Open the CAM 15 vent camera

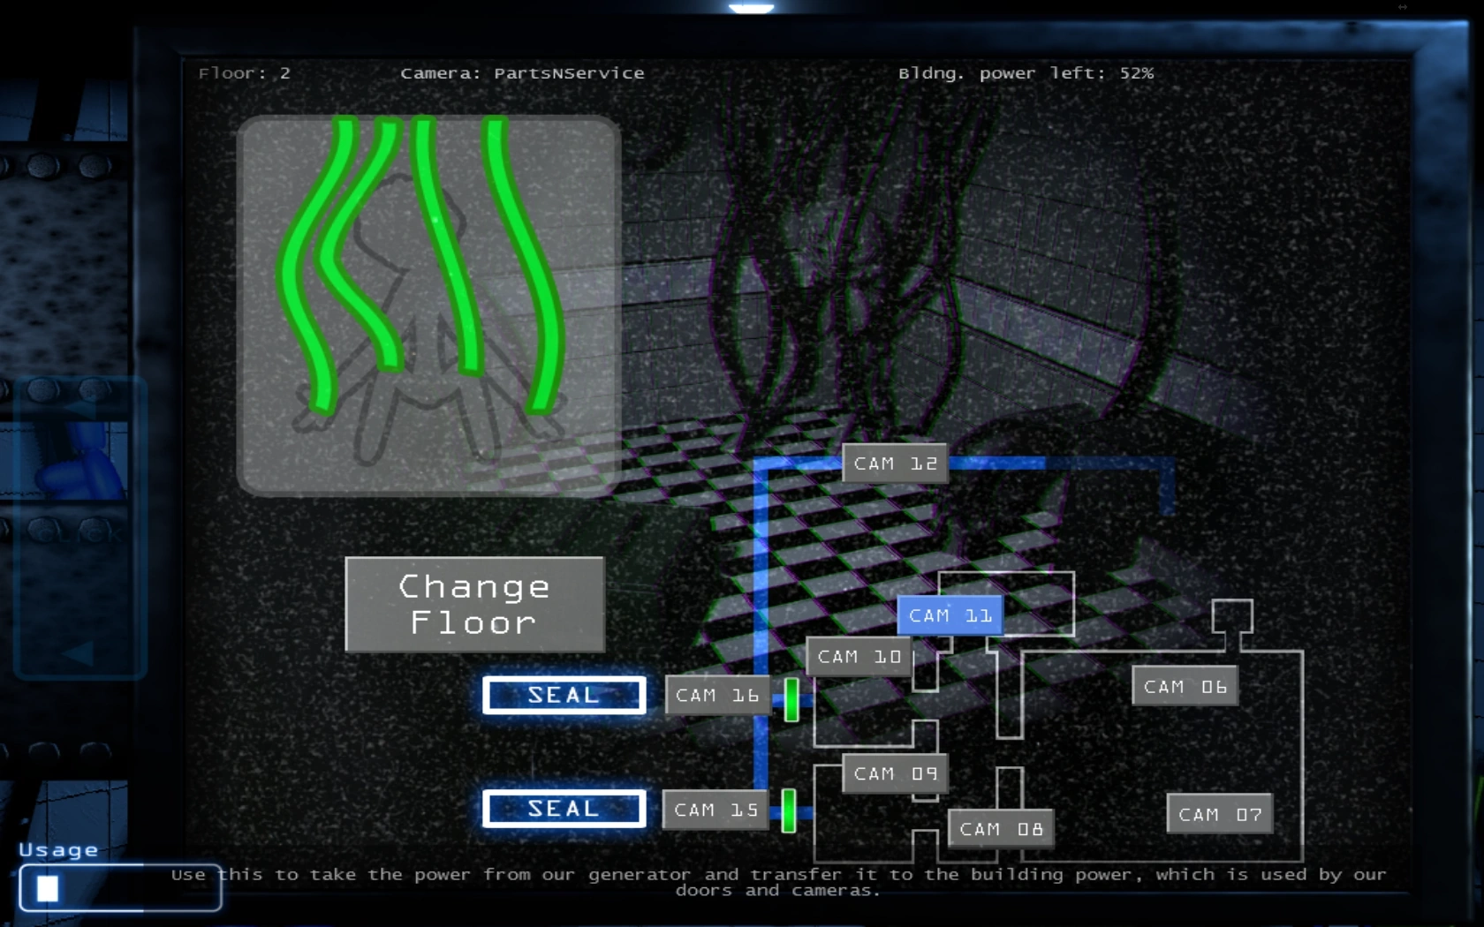click(715, 810)
